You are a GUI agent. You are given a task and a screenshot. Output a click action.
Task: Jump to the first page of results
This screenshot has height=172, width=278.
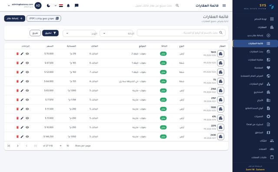click(x=35, y=146)
